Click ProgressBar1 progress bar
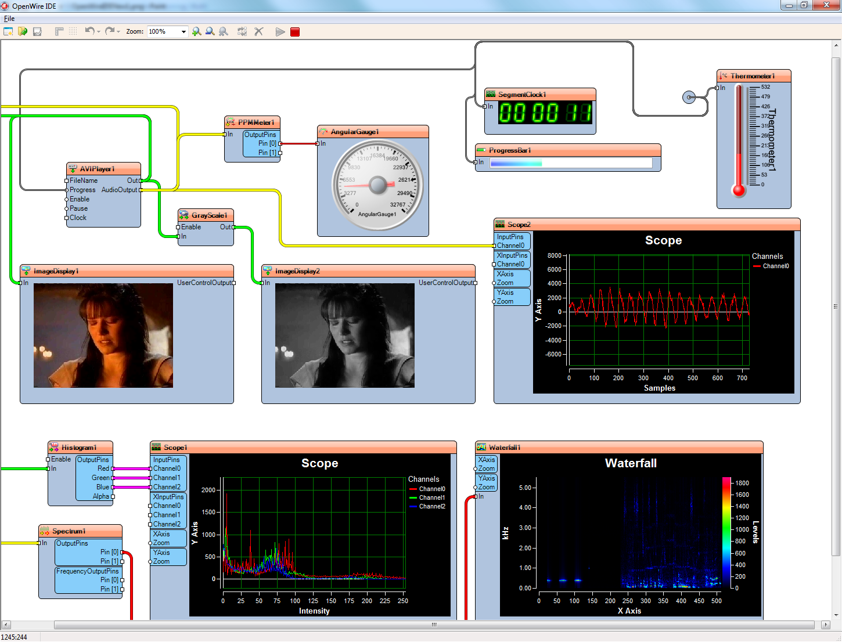 [x=571, y=163]
